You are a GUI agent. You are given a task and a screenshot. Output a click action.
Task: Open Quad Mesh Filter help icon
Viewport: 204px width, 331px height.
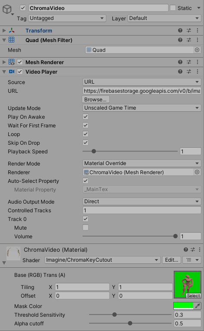(x=180, y=40)
